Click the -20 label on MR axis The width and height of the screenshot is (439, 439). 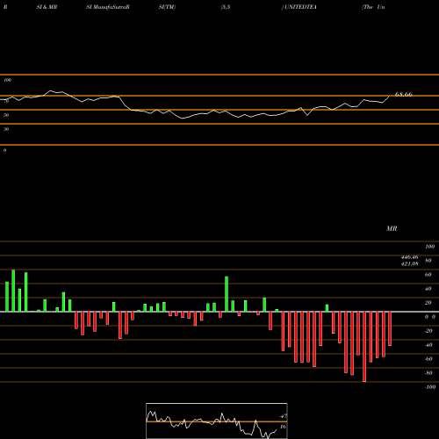(x=428, y=331)
